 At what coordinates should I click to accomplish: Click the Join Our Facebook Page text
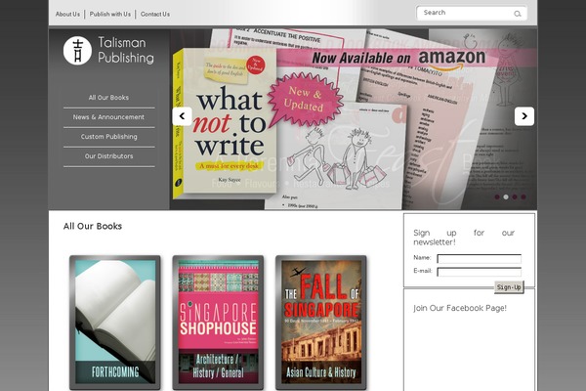[x=460, y=308]
